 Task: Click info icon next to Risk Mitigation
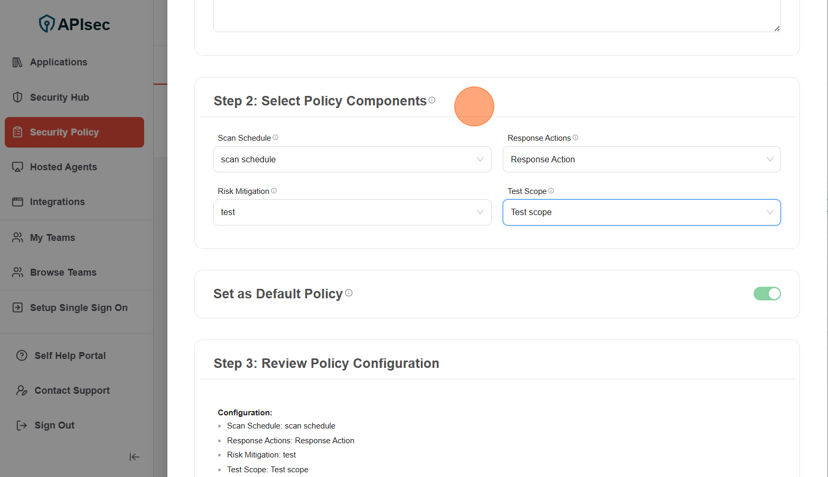click(x=274, y=191)
